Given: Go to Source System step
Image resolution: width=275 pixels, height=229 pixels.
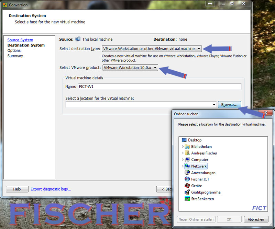Looking at the screenshot, I should point(20,40).
